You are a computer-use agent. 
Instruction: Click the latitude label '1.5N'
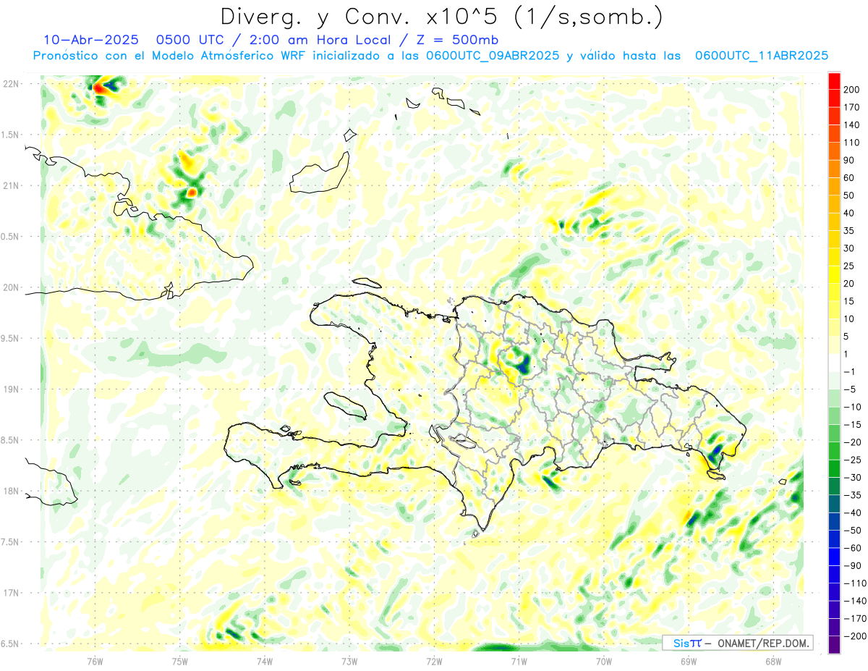[x=11, y=135]
